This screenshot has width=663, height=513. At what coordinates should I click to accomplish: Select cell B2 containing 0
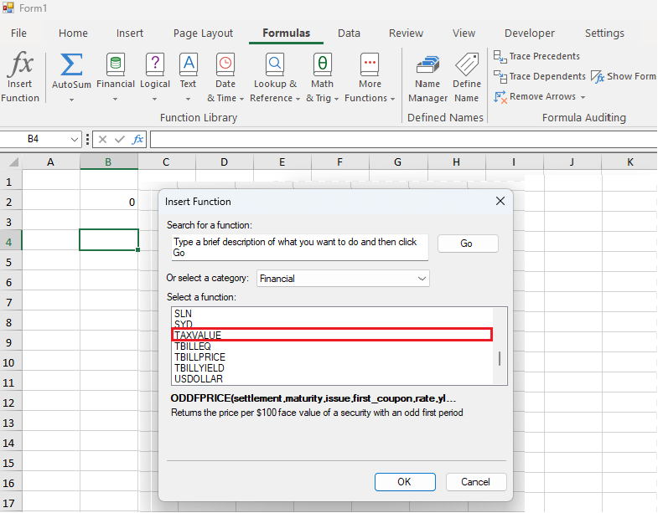[109, 202]
